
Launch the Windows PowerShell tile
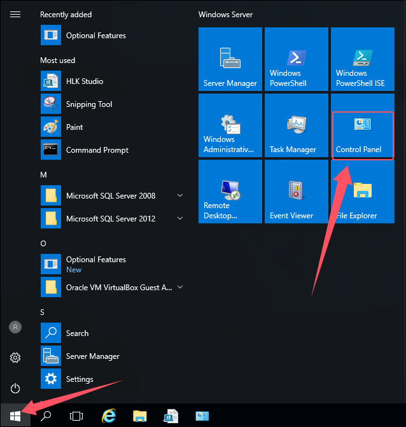297,59
